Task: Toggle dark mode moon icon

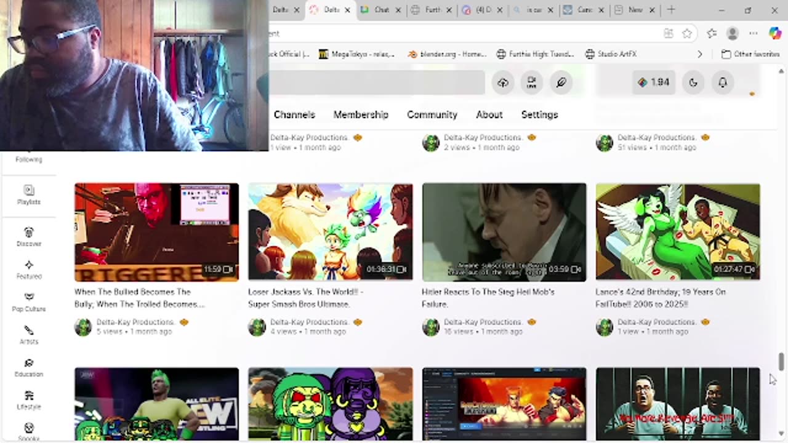Action: [693, 82]
